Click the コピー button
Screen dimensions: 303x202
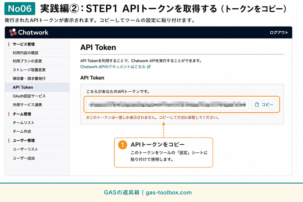pyautogui.click(x=264, y=105)
